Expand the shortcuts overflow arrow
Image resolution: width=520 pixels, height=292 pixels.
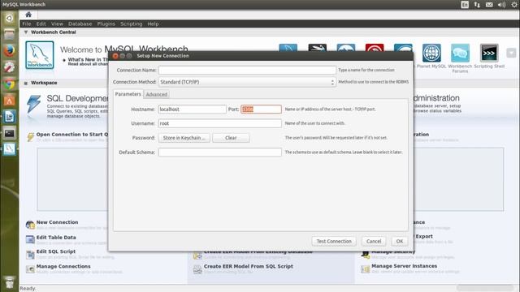coord(511,53)
